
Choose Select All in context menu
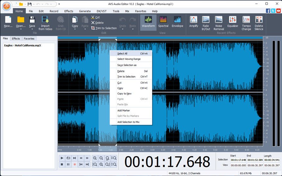131,53
